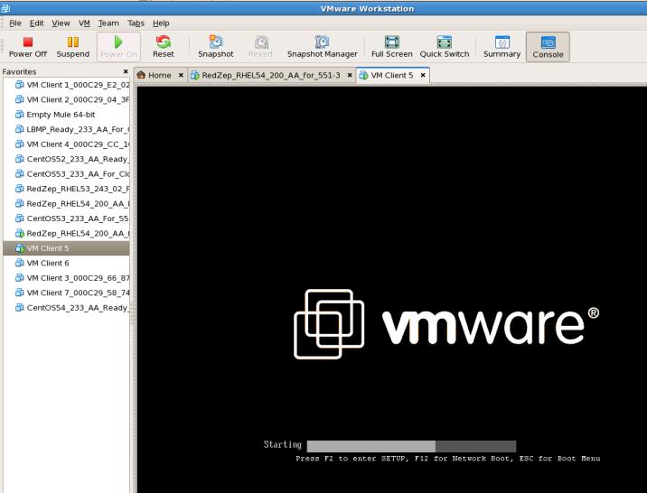The image size is (647, 493).
Task: Open the Team menu
Action: click(x=108, y=23)
